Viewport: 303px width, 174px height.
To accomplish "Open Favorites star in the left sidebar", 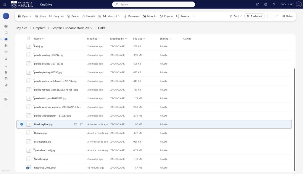I will click(6, 52).
